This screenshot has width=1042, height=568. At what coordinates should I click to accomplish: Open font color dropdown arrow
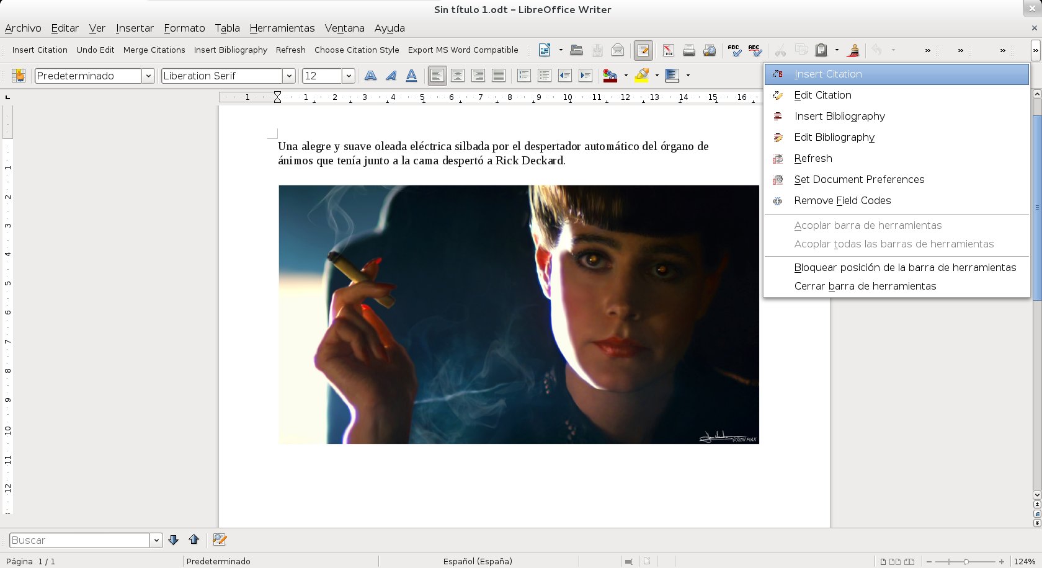pyautogui.click(x=626, y=76)
